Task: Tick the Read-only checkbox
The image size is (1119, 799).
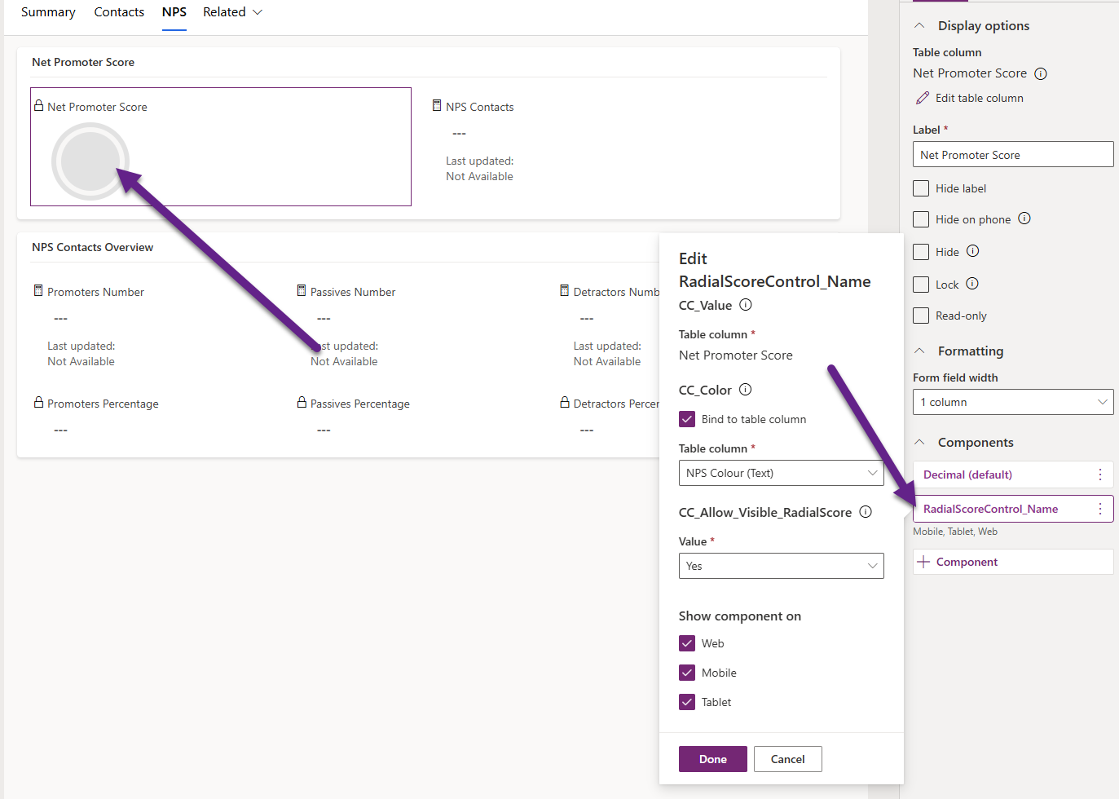Action: 921,316
